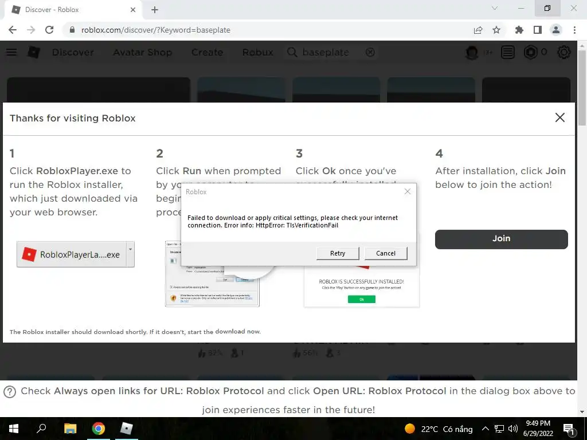Clear the Roblox search text
This screenshot has width=587, height=440.
[370, 52]
